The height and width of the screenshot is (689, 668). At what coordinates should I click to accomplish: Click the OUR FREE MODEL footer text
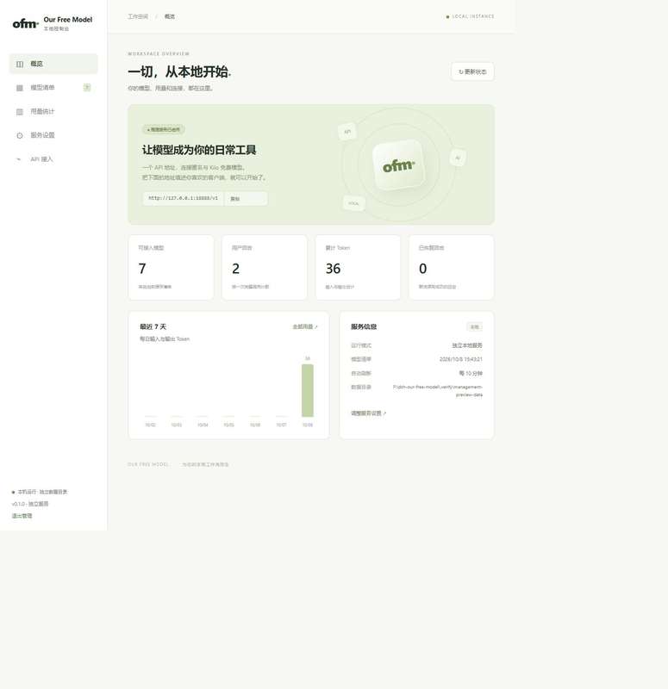point(148,464)
